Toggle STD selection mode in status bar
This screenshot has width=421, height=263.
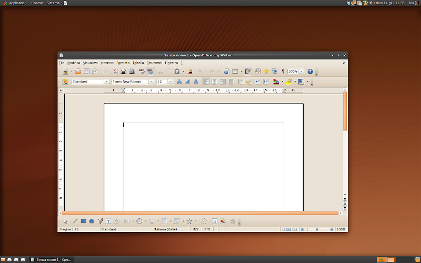pyautogui.click(x=207, y=229)
